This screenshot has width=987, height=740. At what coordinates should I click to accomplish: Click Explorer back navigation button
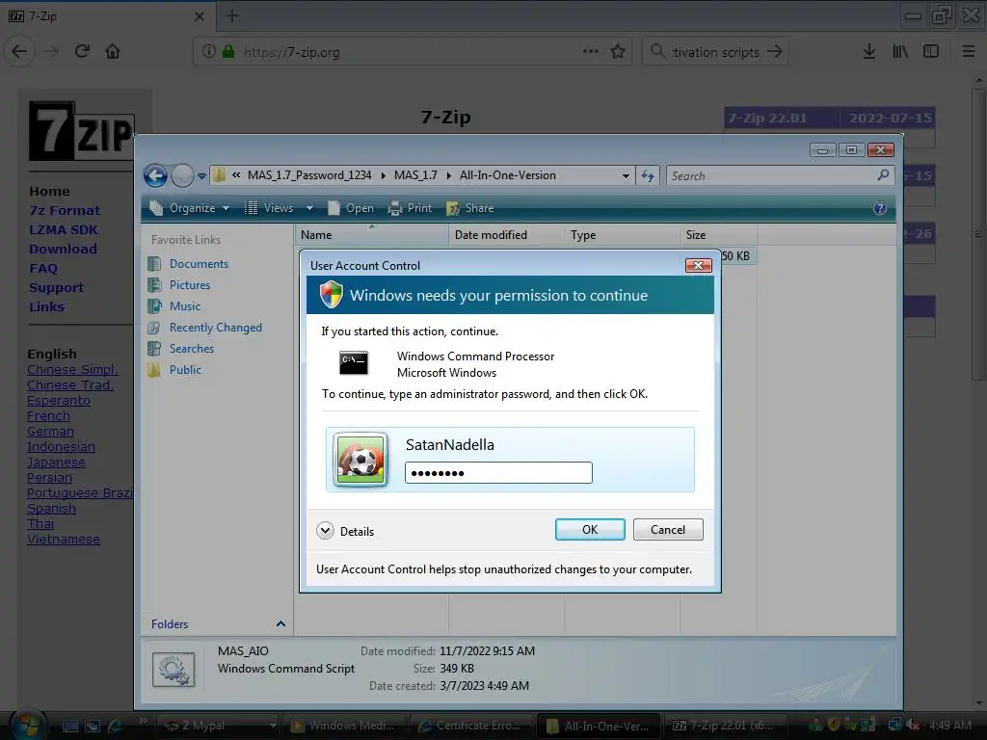(155, 175)
